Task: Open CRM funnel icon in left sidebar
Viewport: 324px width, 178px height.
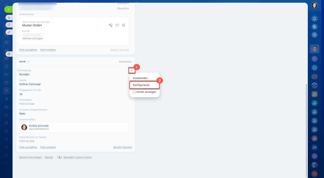Action: (6, 91)
